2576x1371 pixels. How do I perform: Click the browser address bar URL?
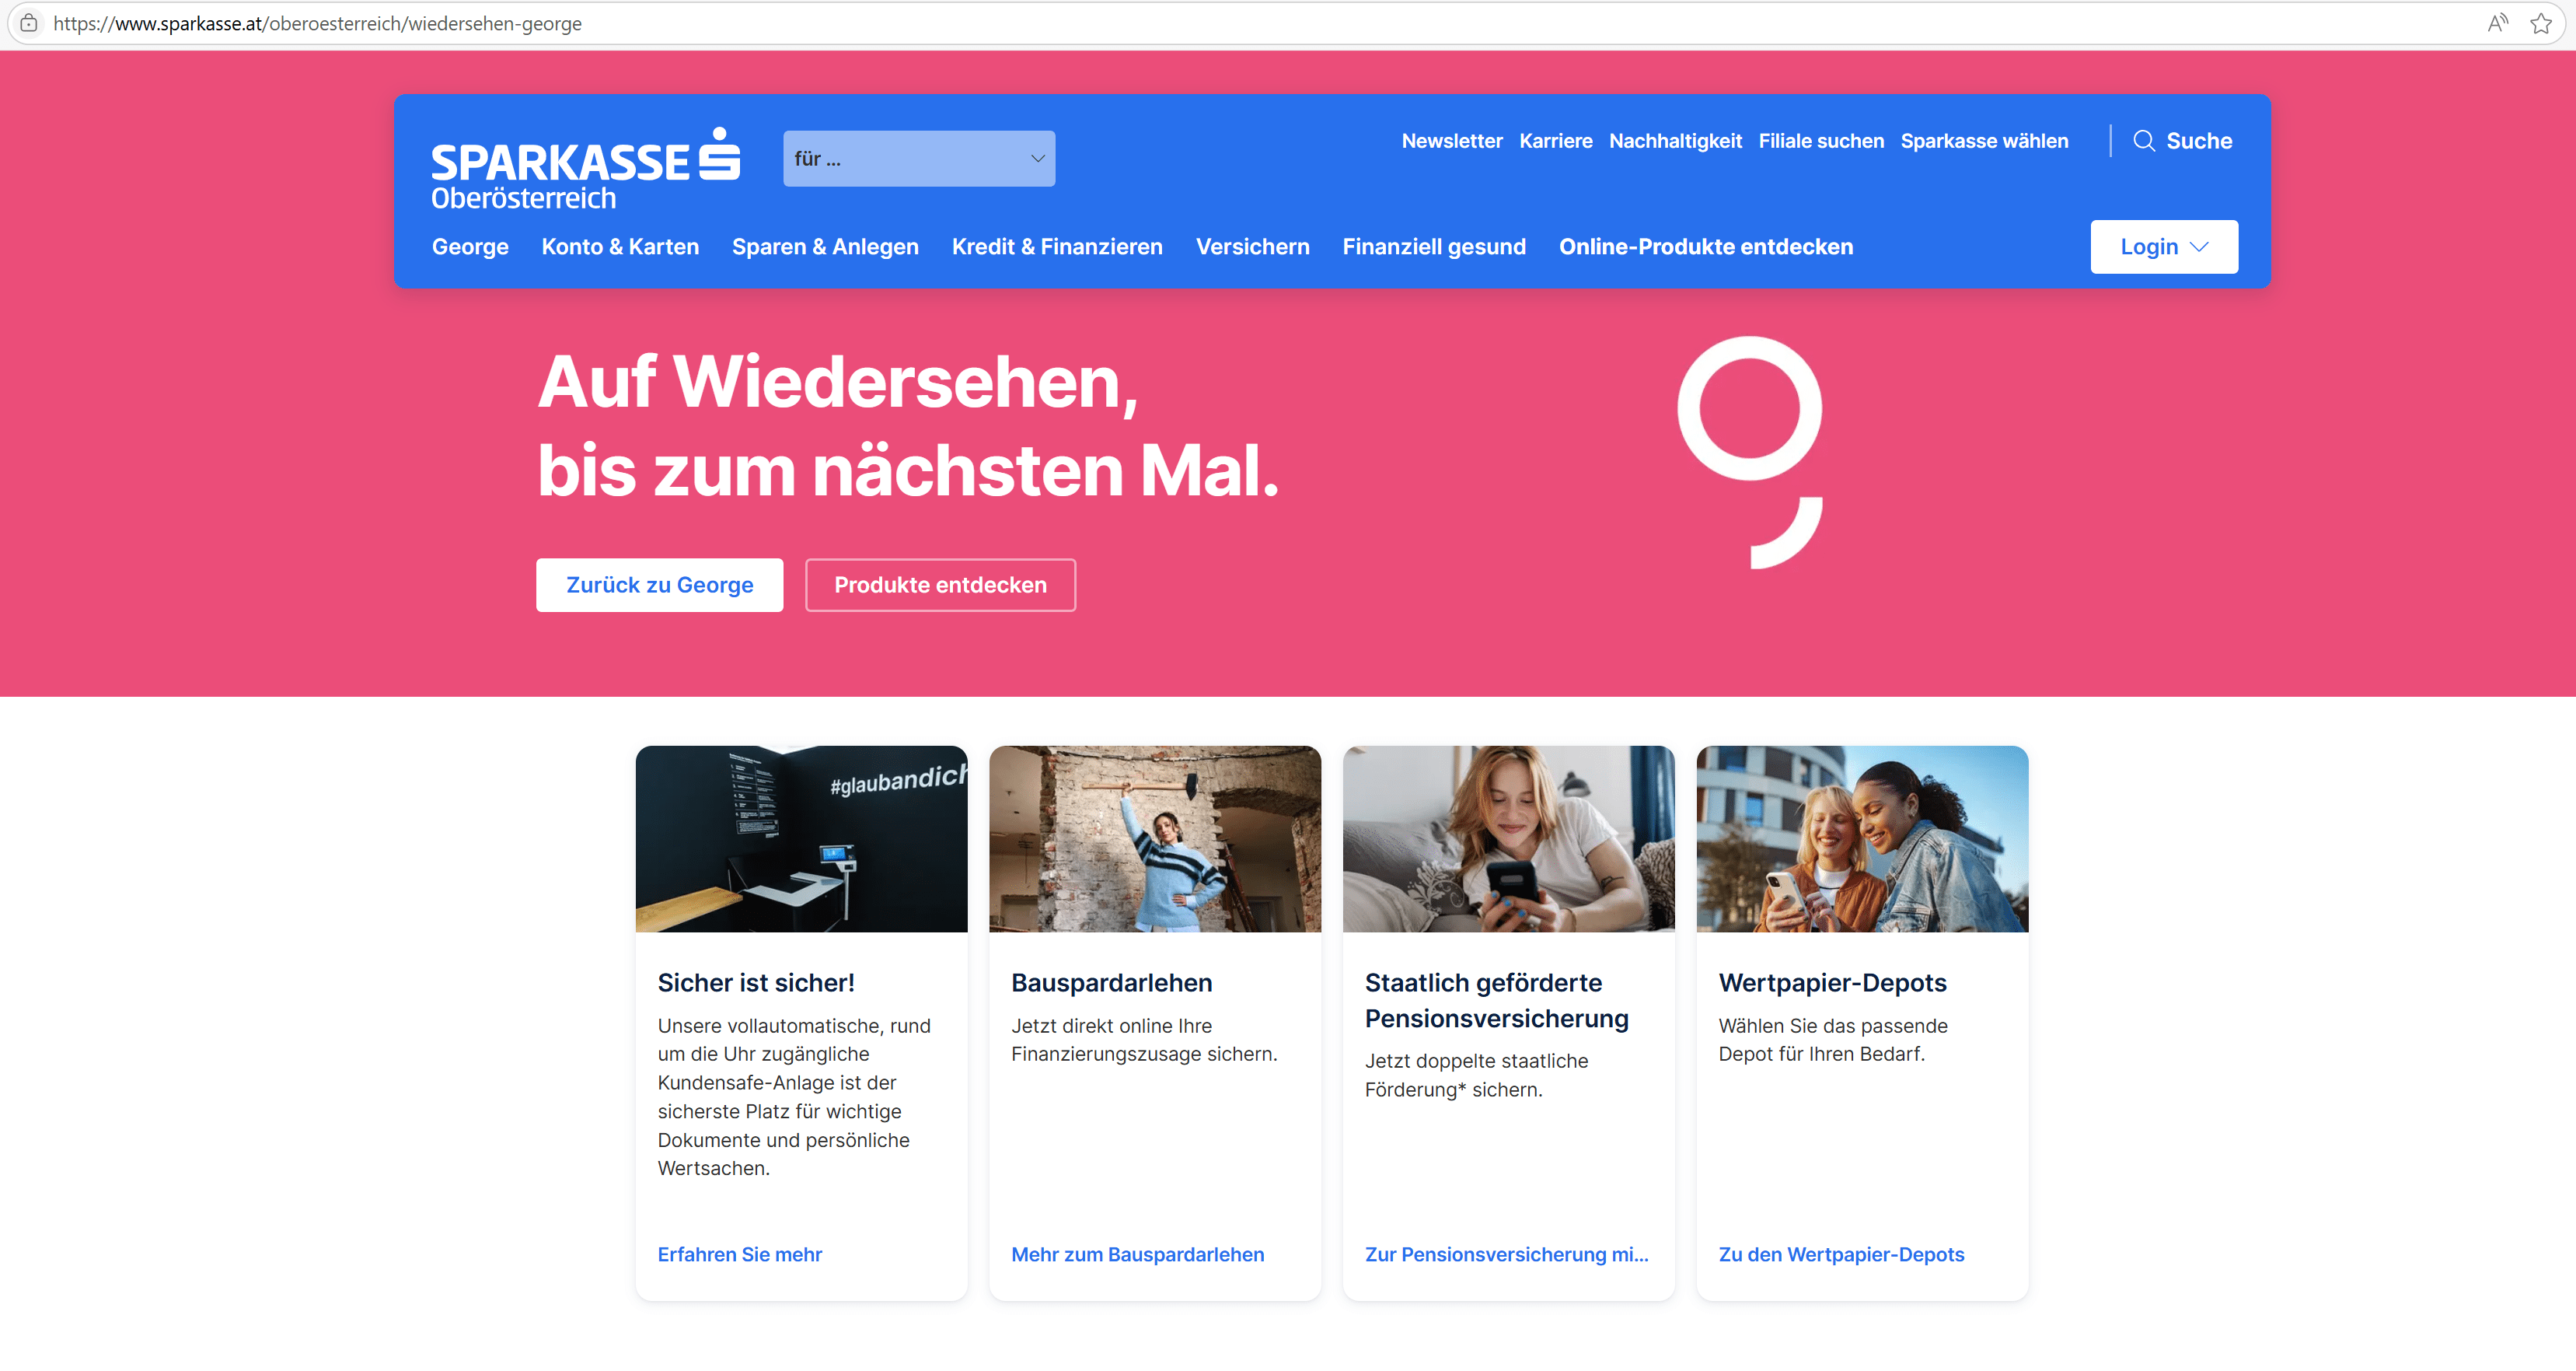point(317,23)
